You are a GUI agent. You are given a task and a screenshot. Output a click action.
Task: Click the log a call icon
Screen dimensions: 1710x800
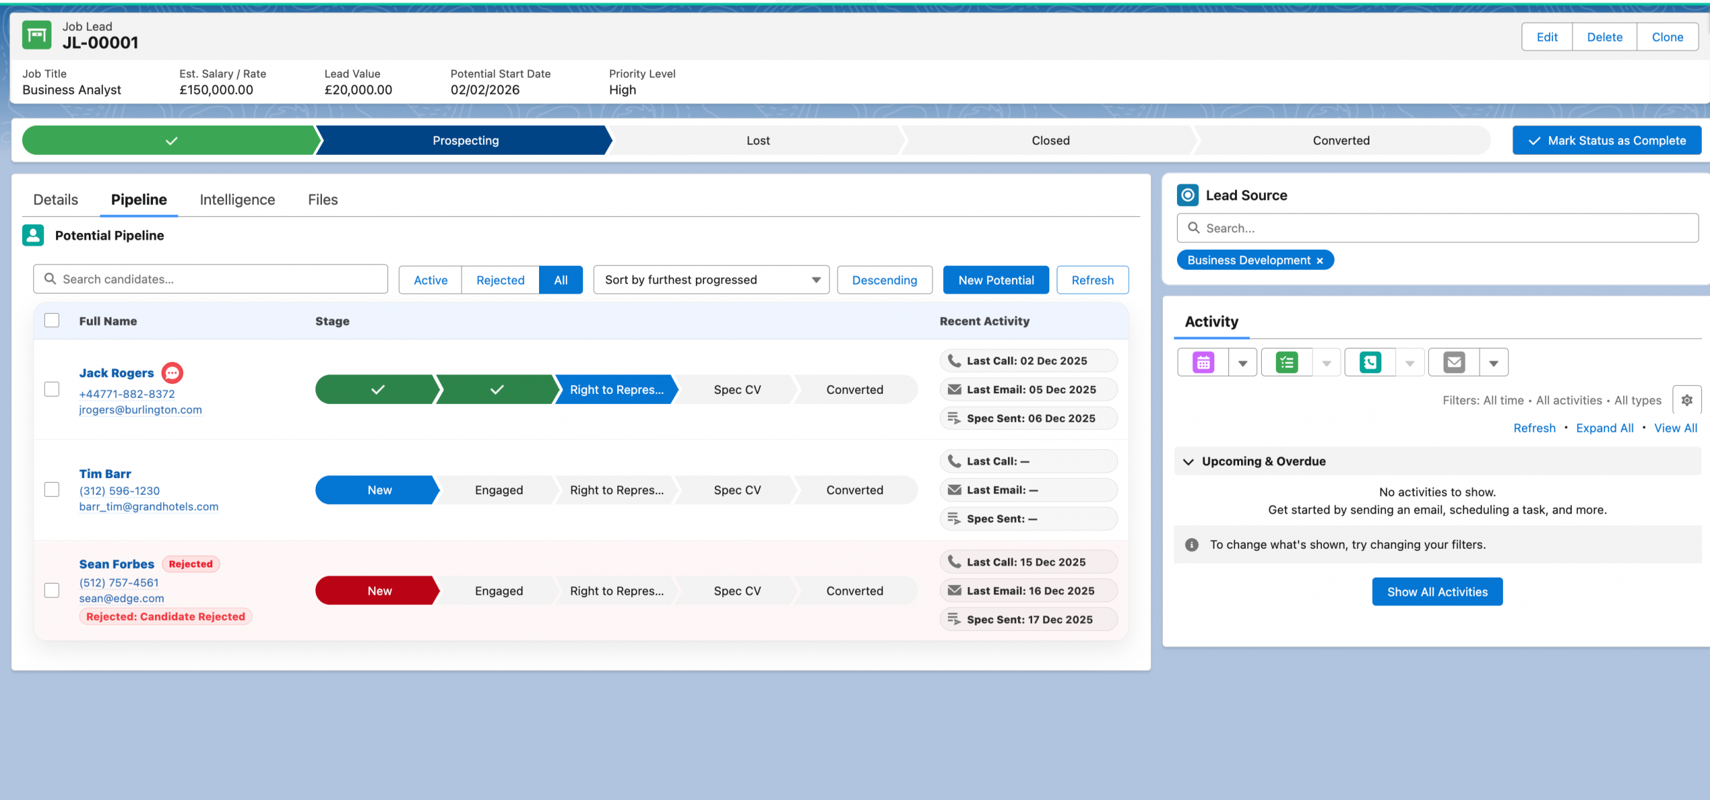1370,363
